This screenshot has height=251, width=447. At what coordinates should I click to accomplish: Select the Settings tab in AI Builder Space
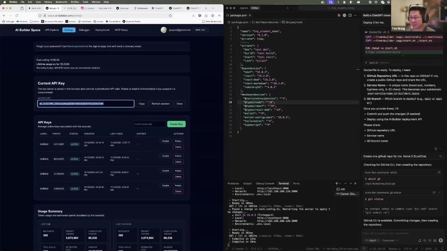point(69,30)
